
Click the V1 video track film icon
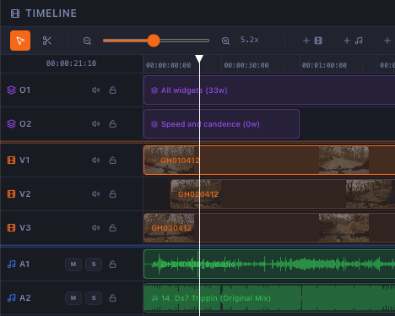click(x=11, y=161)
